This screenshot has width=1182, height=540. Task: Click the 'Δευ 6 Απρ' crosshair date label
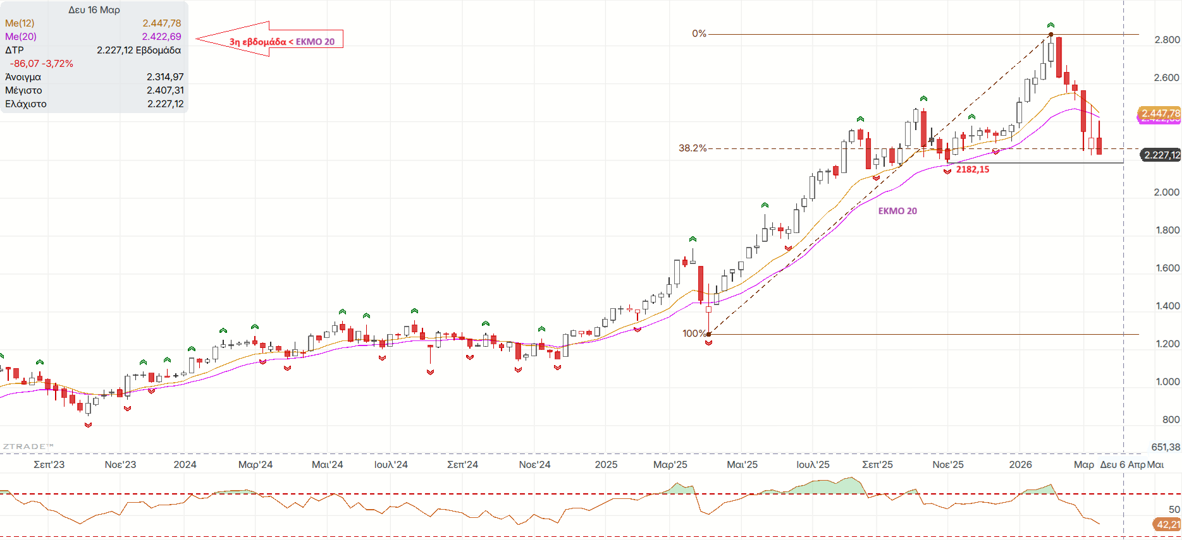click(x=1123, y=465)
